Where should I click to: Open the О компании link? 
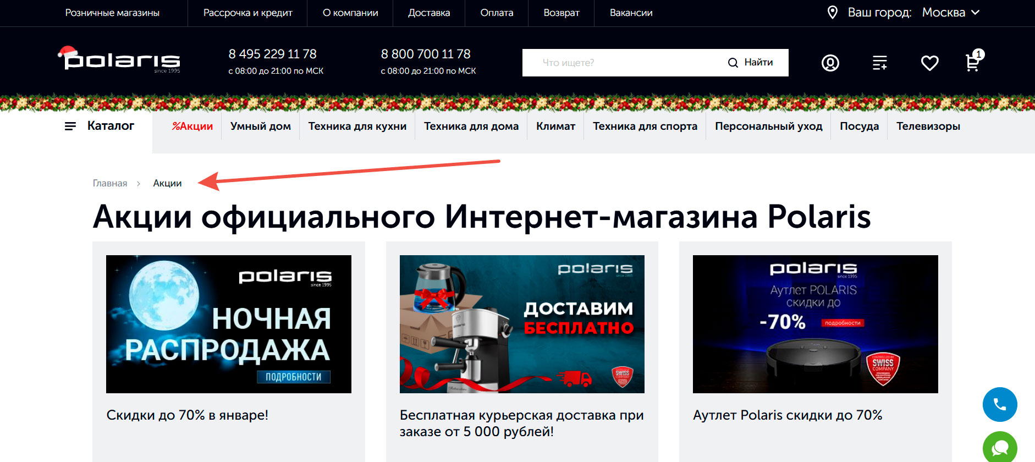tap(350, 13)
